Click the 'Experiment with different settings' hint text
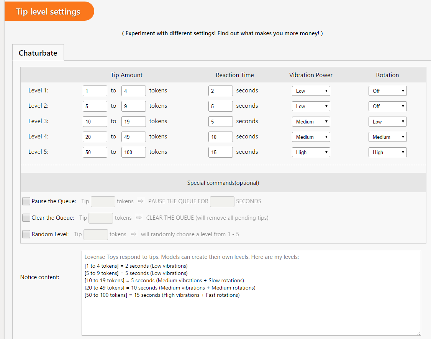 [222, 33]
